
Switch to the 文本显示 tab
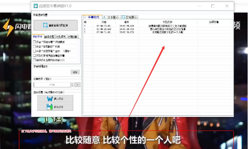[x=112, y=17]
